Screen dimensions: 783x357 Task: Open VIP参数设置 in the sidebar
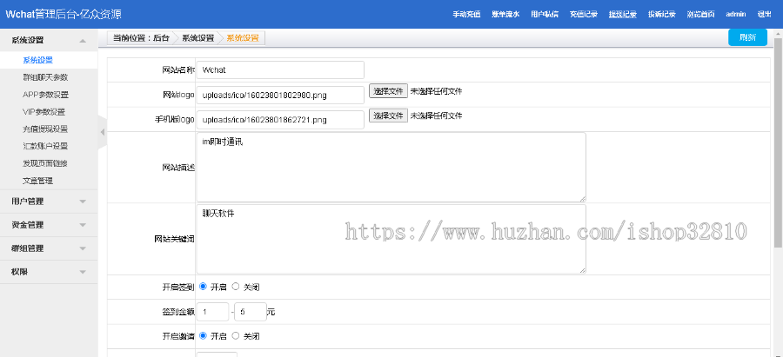click(44, 112)
